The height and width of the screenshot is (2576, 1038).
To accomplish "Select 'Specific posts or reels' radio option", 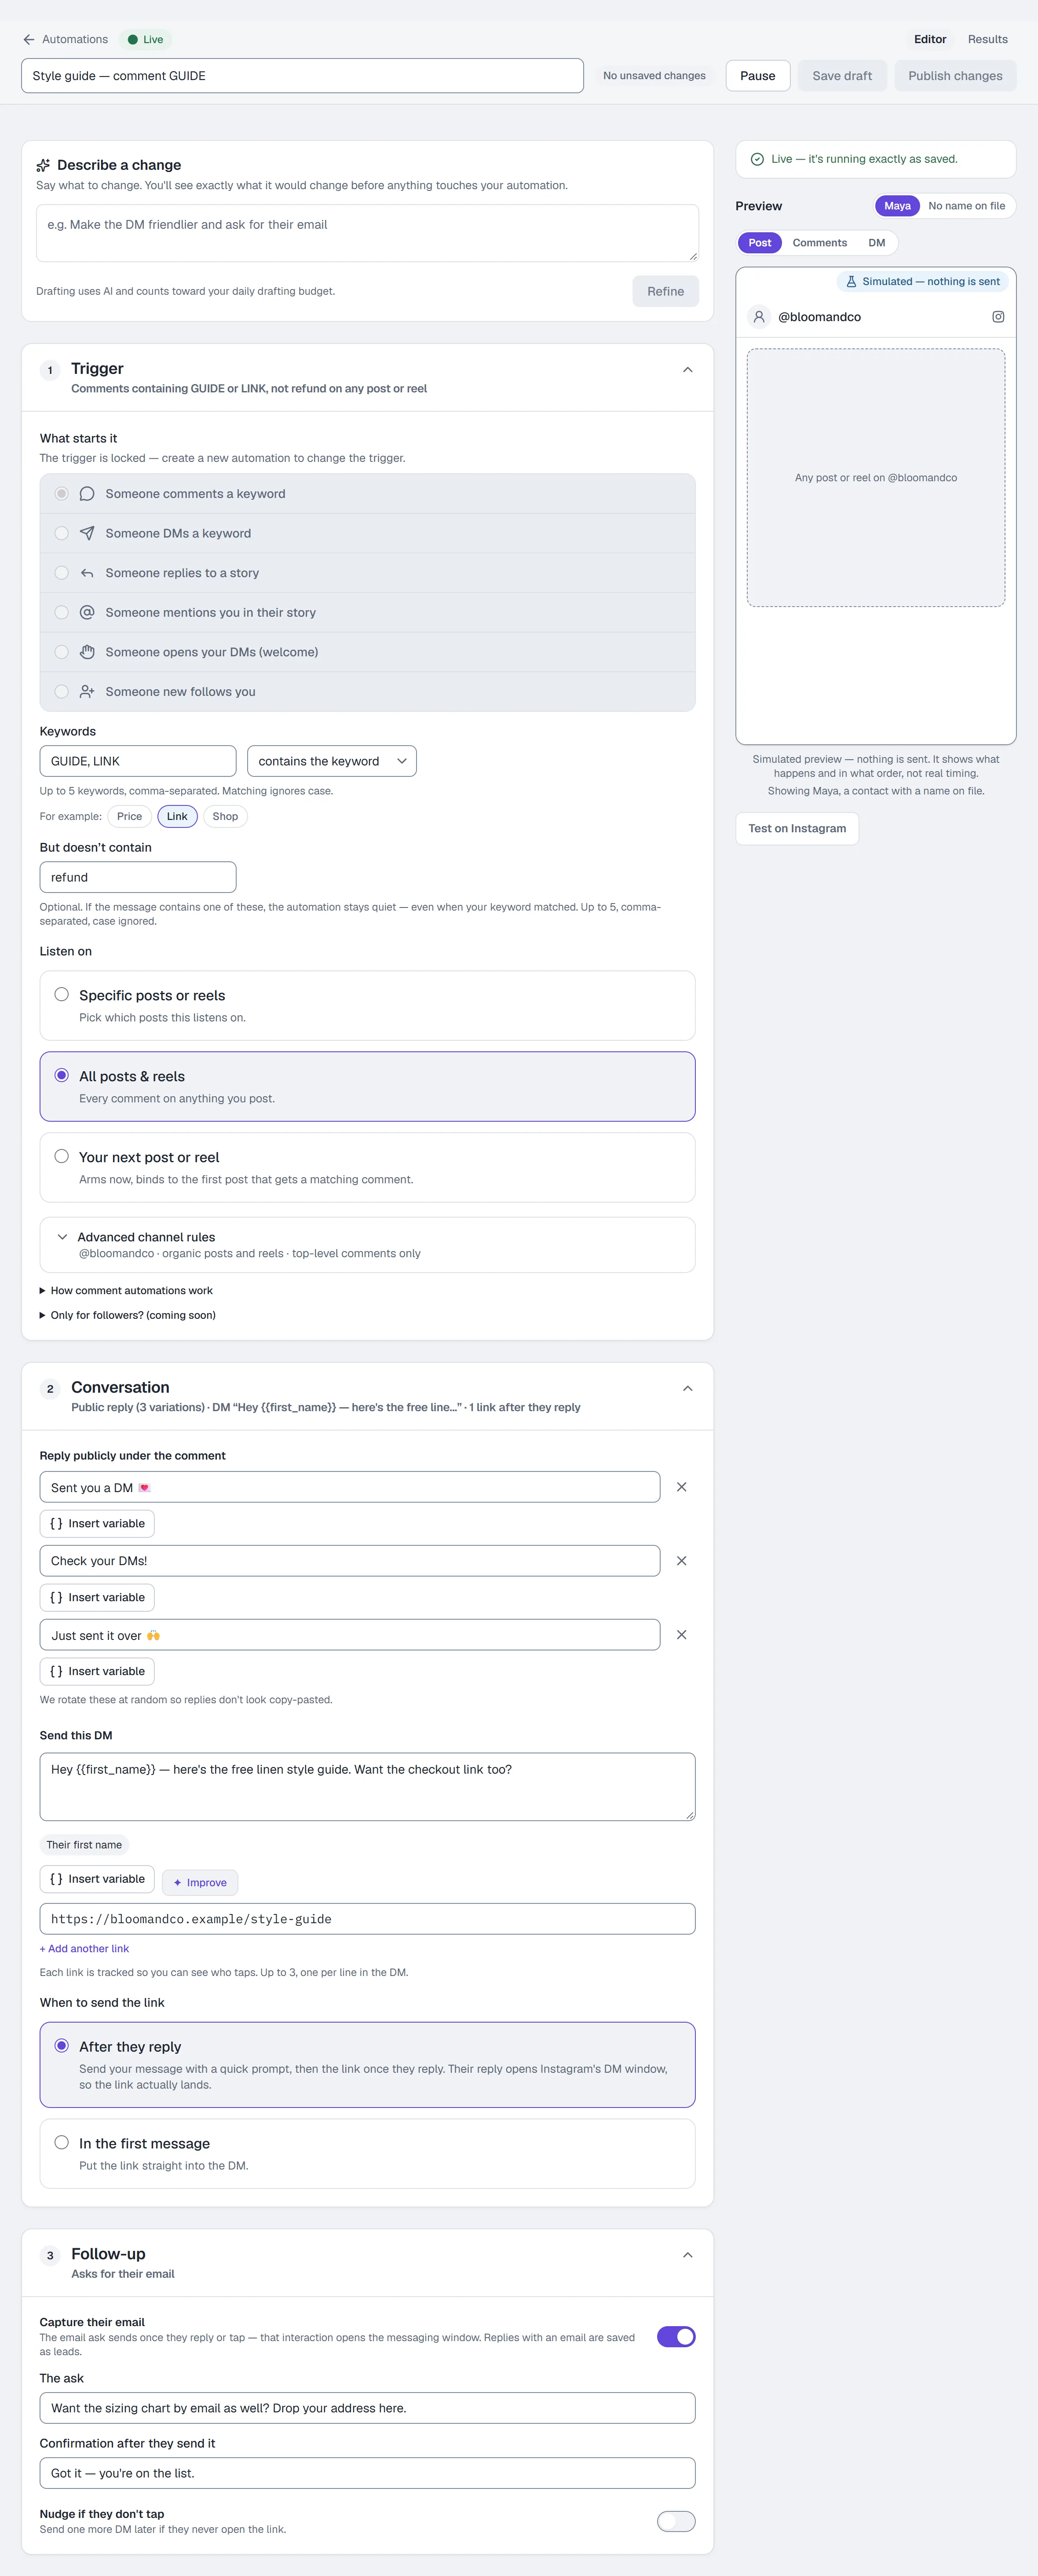I will click(x=62, y=994).
